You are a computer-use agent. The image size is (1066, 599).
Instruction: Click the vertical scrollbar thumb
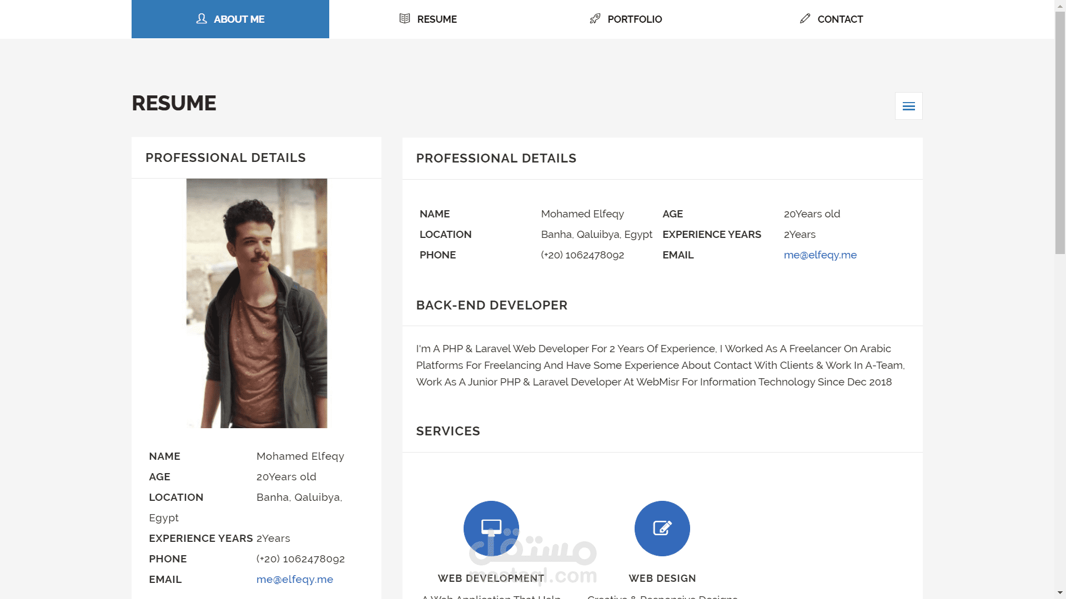(x=1060, y=133)
